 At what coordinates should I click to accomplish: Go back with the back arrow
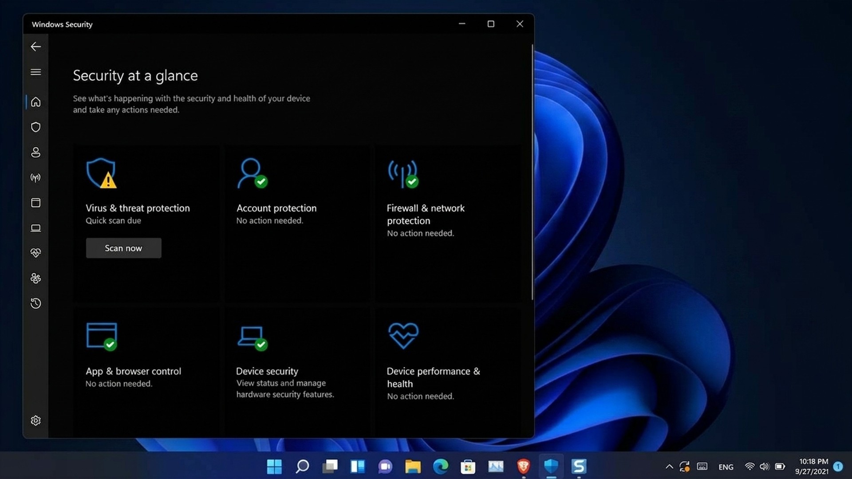pyautogui.click(x=36, y=47)
